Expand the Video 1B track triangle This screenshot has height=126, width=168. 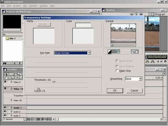click(11, 100)
